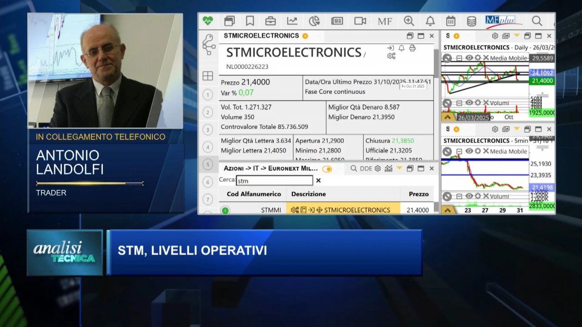Click the grid layout icon in sidebar
Viewport: 582px width, 327px height.
click(208, 76)
